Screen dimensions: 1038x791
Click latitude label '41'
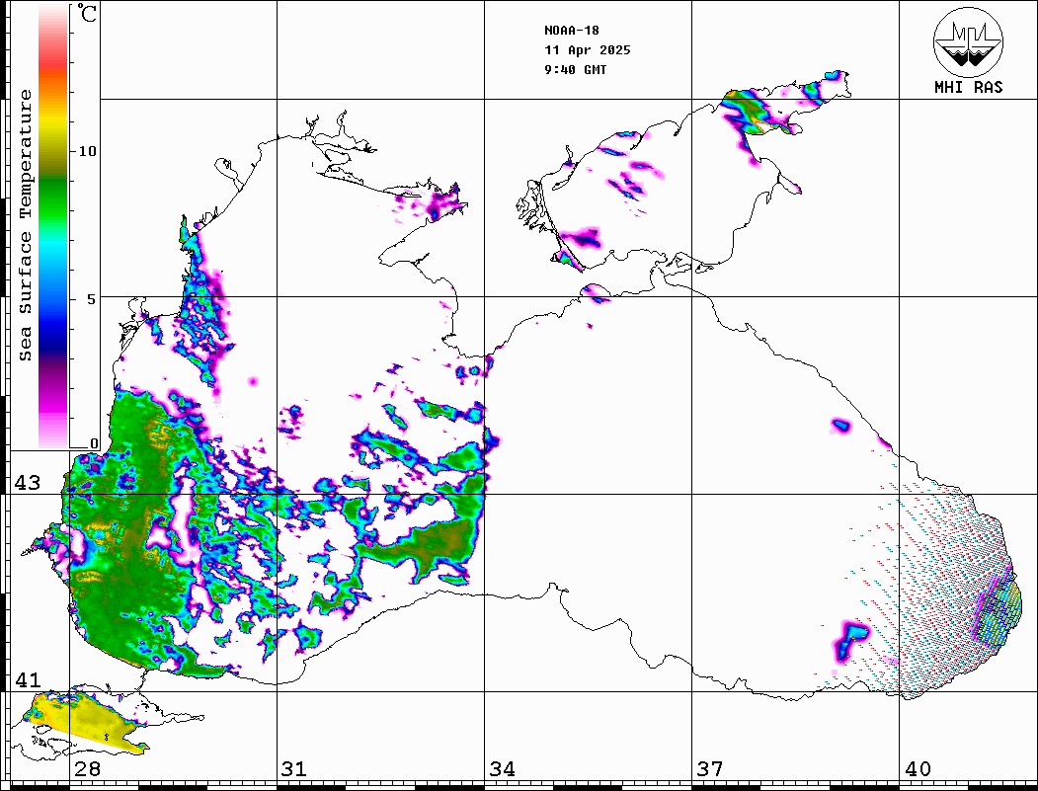[28, 679]
